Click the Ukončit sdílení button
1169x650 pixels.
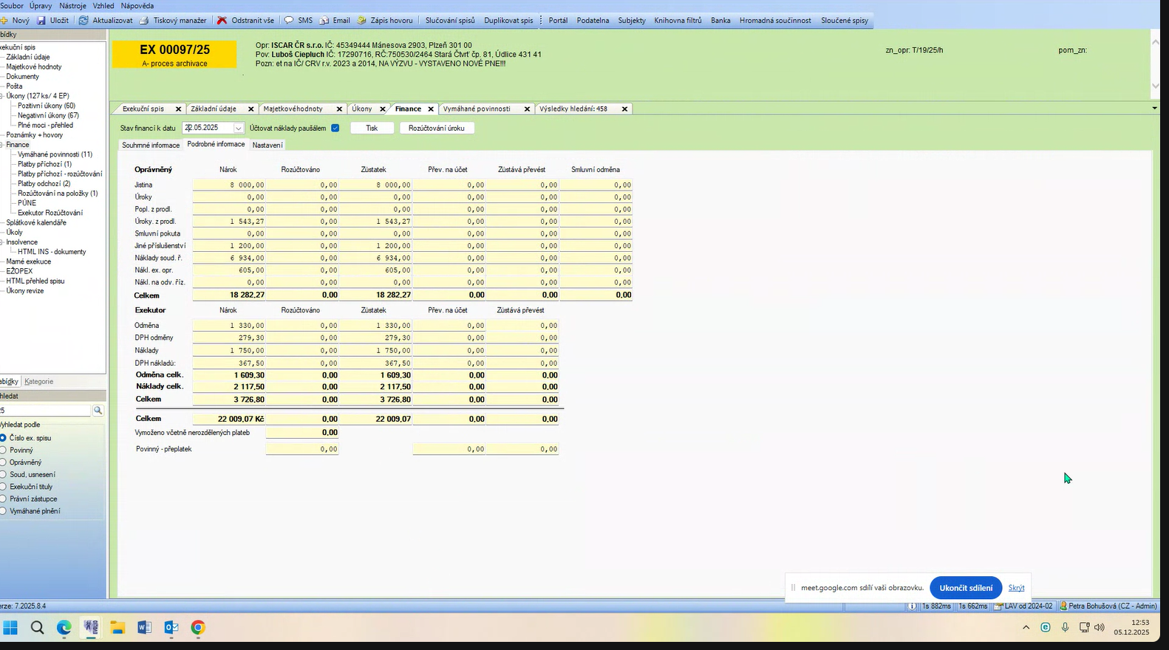pyautogui.click(x=965, y=588)
